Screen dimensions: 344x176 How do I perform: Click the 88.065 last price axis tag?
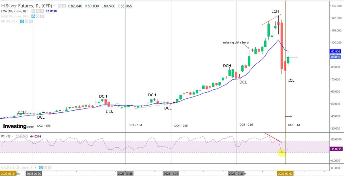tap(336, 57)
